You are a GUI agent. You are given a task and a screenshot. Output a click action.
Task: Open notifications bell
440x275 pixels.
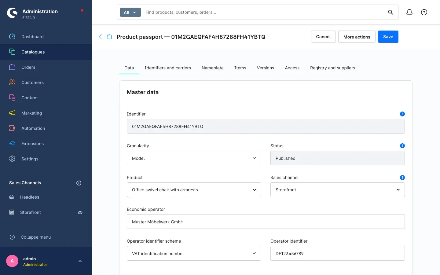[x=409, y=12]
